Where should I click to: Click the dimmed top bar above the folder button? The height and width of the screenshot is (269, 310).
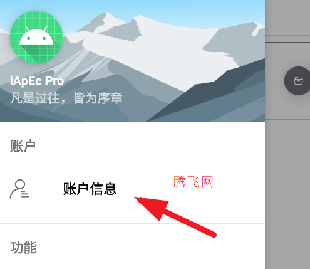(x=287, y=18)
